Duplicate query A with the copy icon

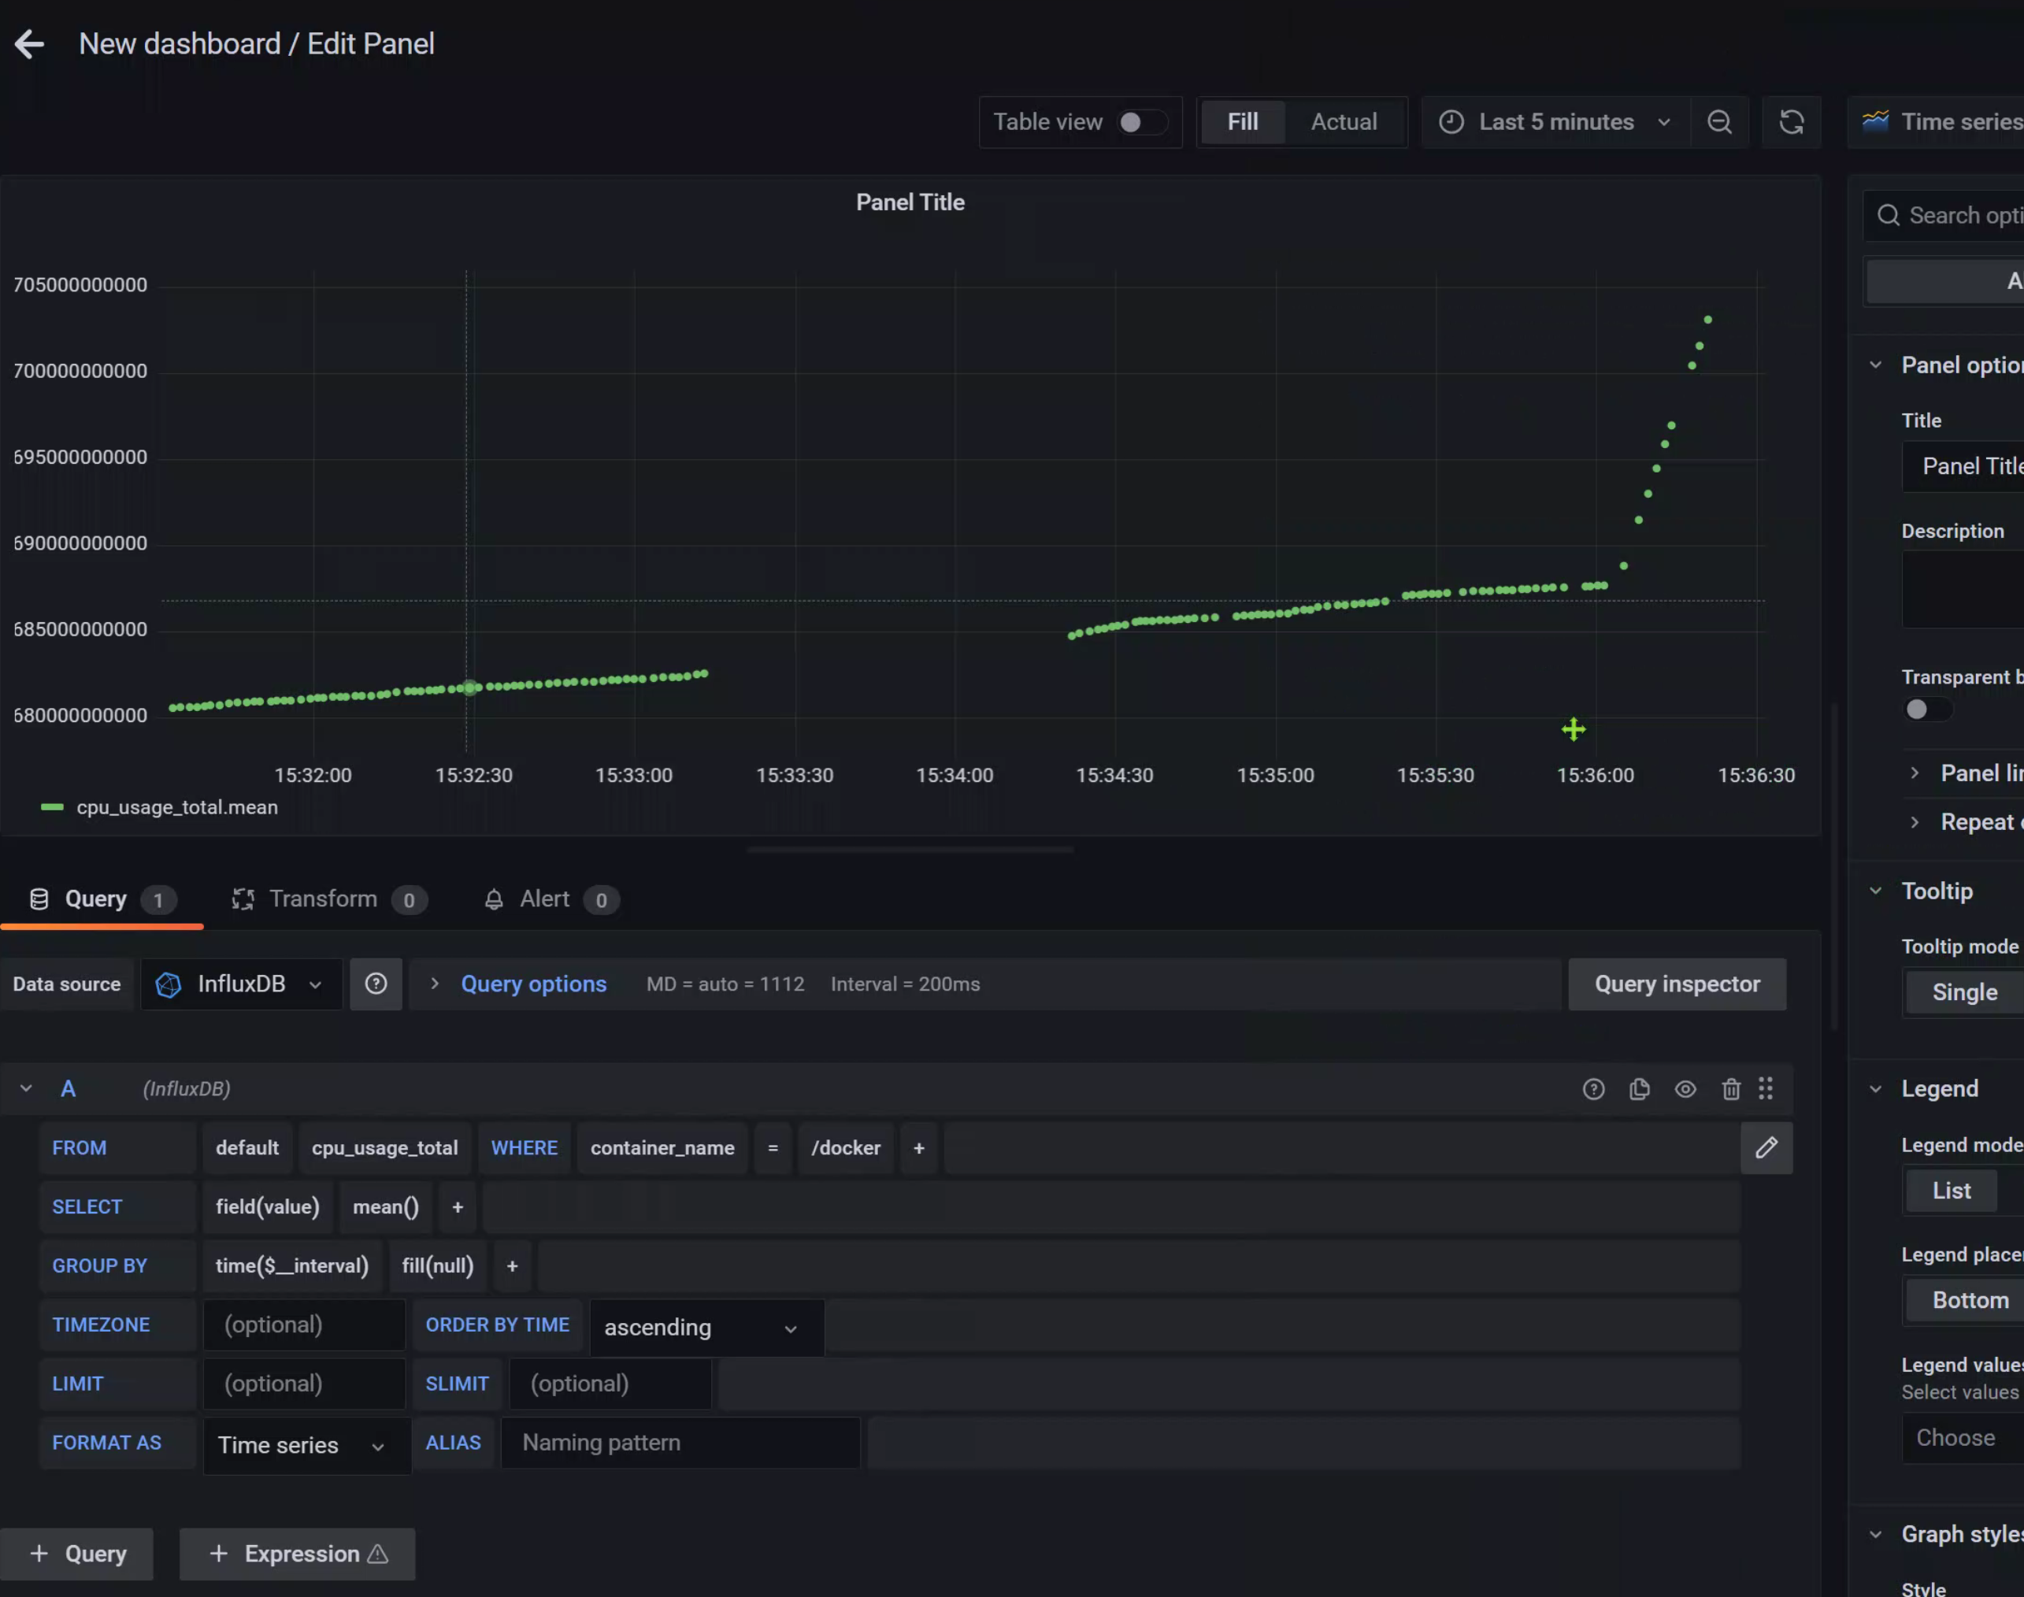[x=1639, y=1088]
